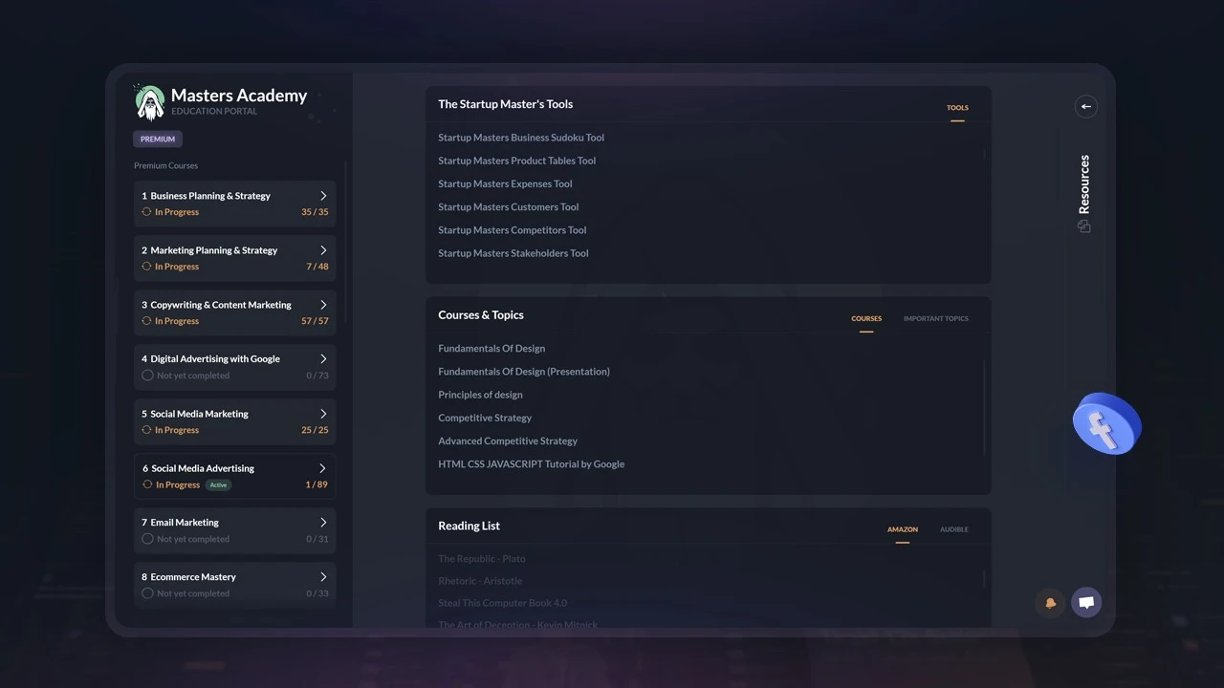Click the copy icon below Resources

1083,226
